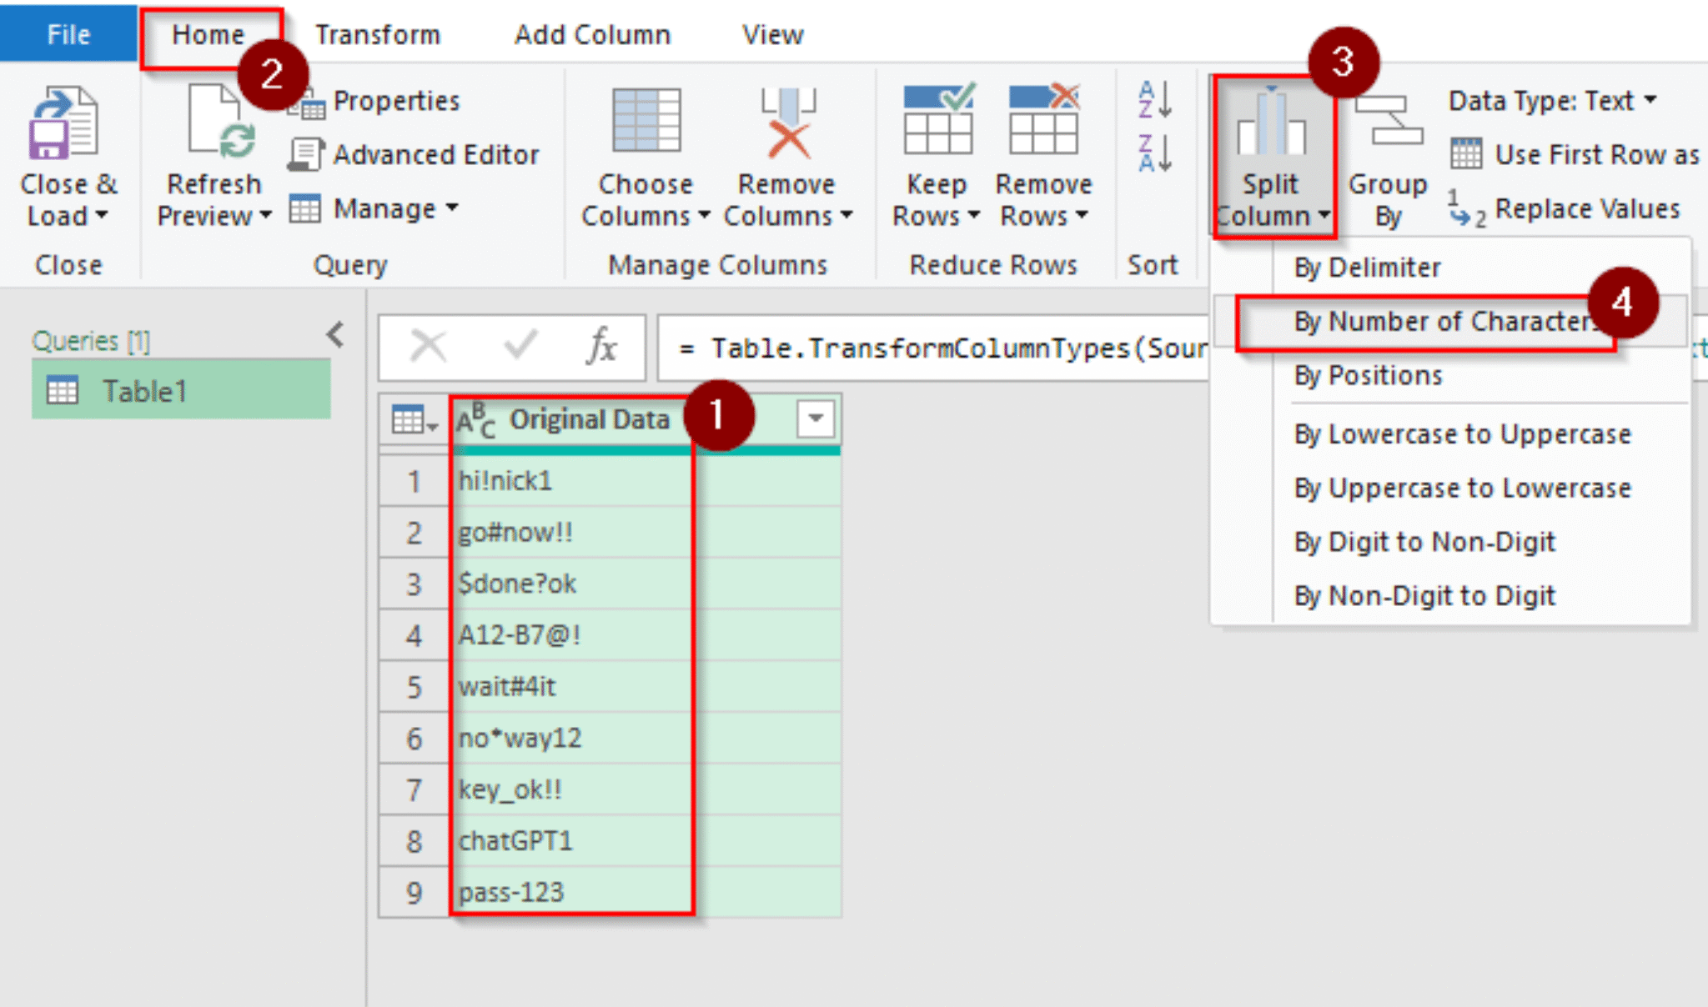Click the Group By tool
Viewport: 1708px width, 1007px height.
(x=1387, y=158)
